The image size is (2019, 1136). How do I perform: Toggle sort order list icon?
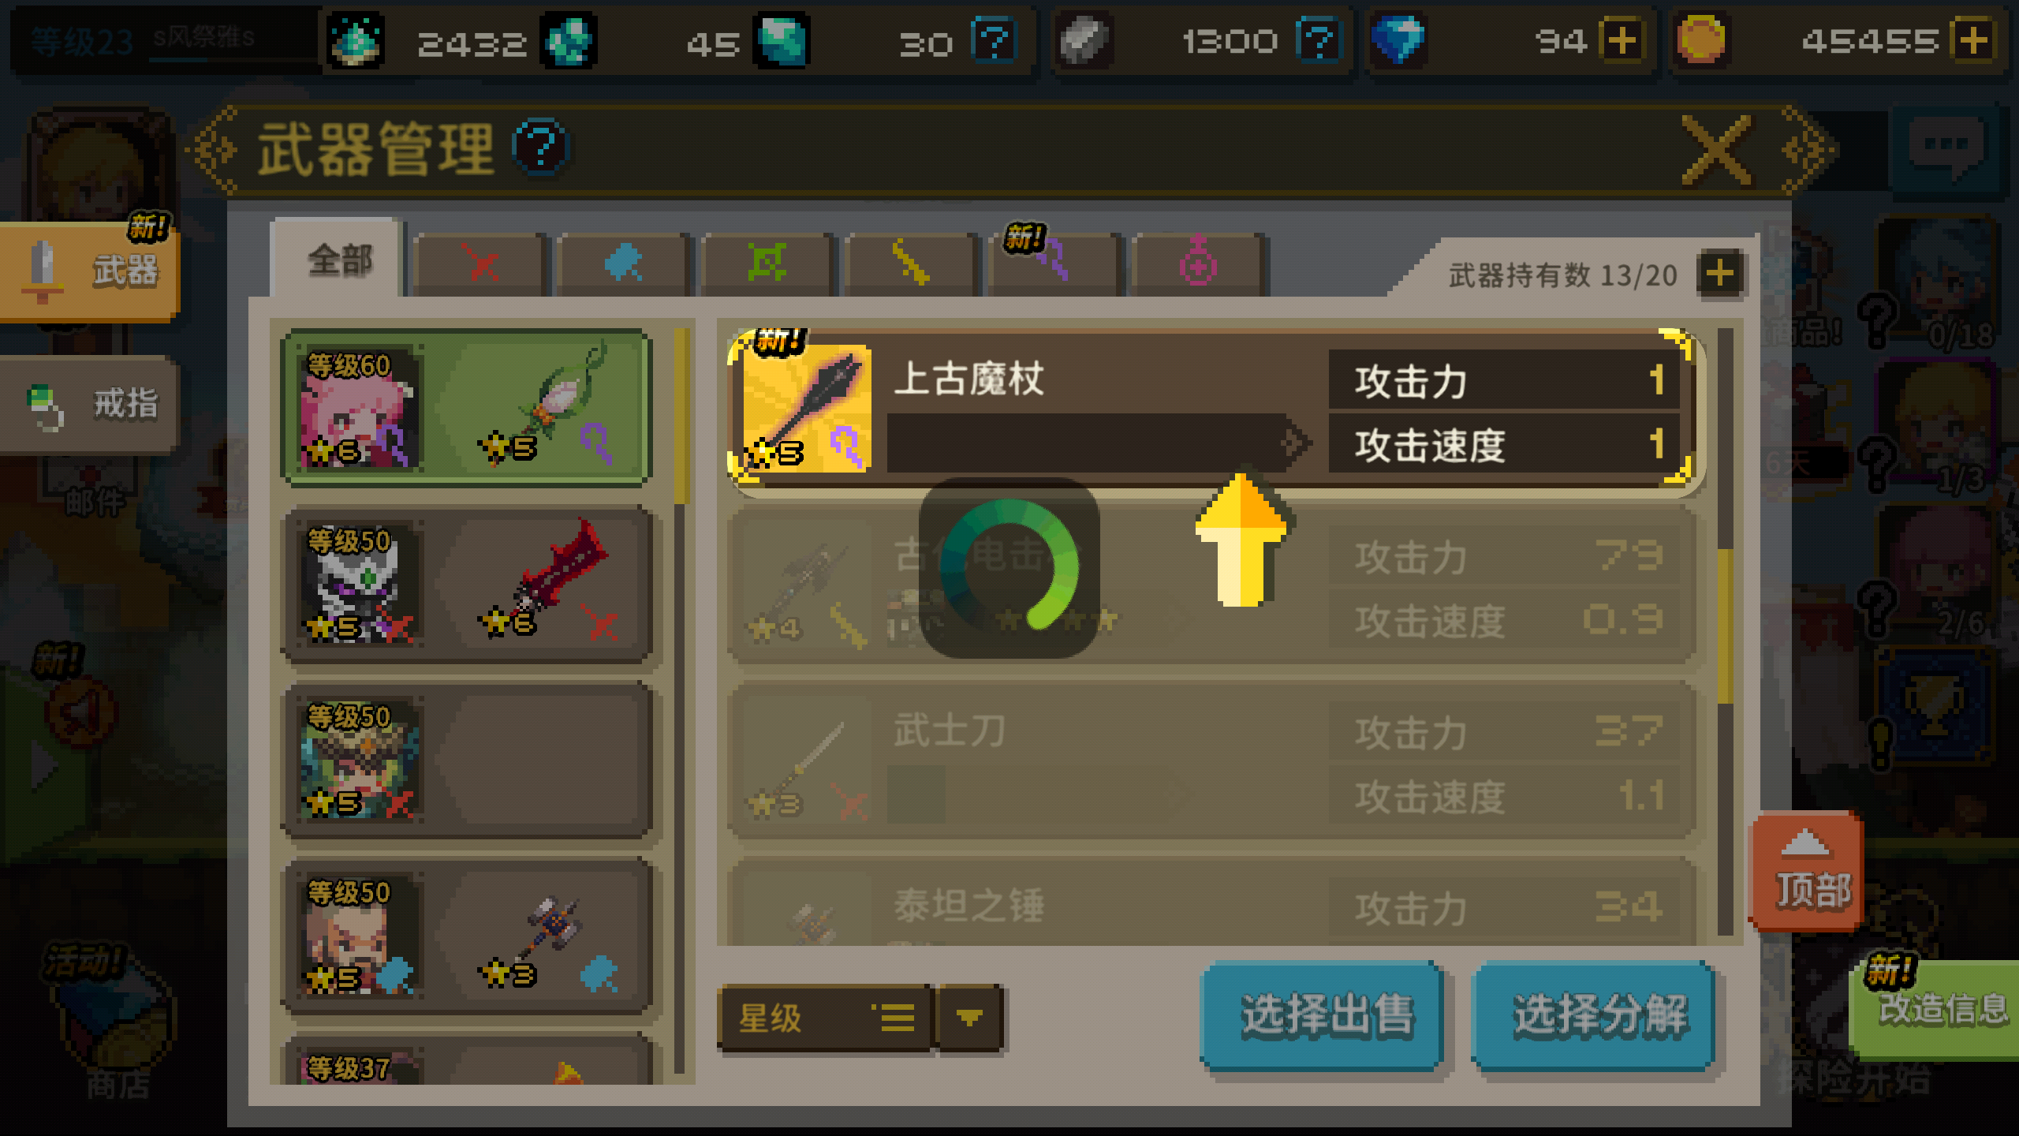[x=894, y=1018]
